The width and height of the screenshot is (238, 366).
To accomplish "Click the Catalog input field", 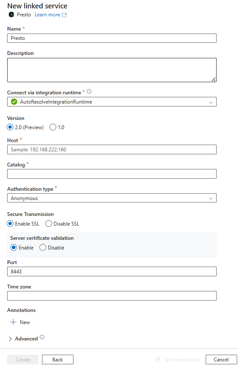I will [112, 174].
